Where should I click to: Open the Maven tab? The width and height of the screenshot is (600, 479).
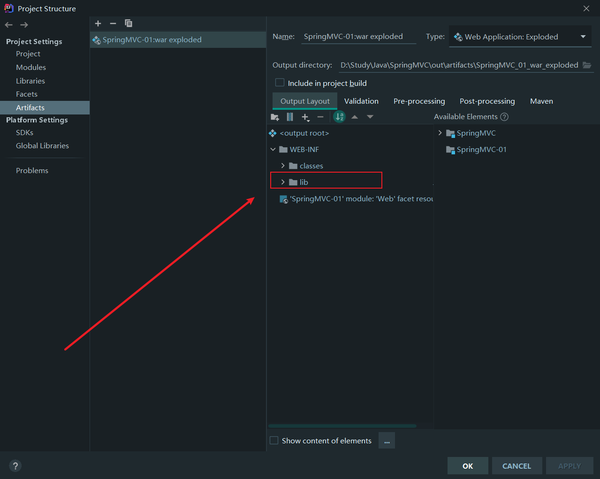pos(541,101)
